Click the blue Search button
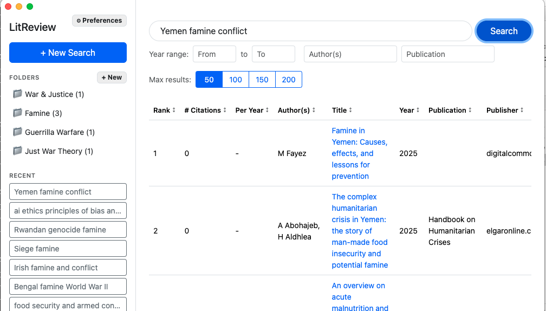The image size is (546, 311). pos(504,31)
